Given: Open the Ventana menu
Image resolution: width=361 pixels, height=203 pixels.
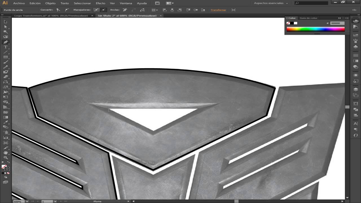Looking at the screenshot, I should pos(126,3).
